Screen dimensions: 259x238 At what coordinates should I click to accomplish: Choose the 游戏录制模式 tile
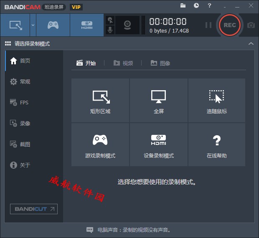100,144
